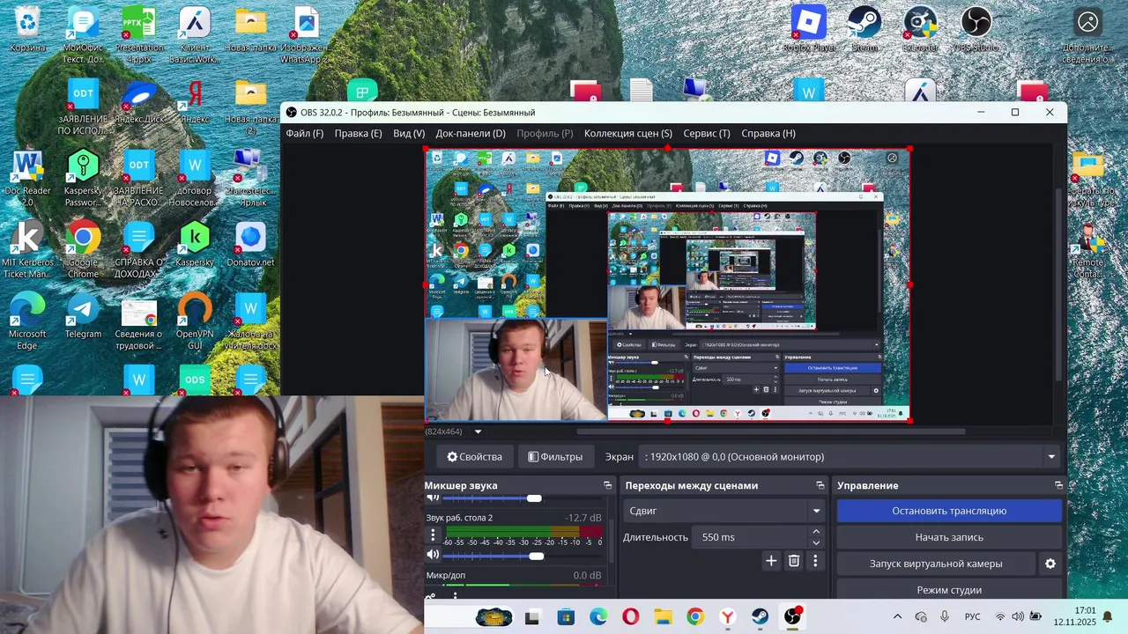Decrease transition duration with down arrow

(815, 542)
